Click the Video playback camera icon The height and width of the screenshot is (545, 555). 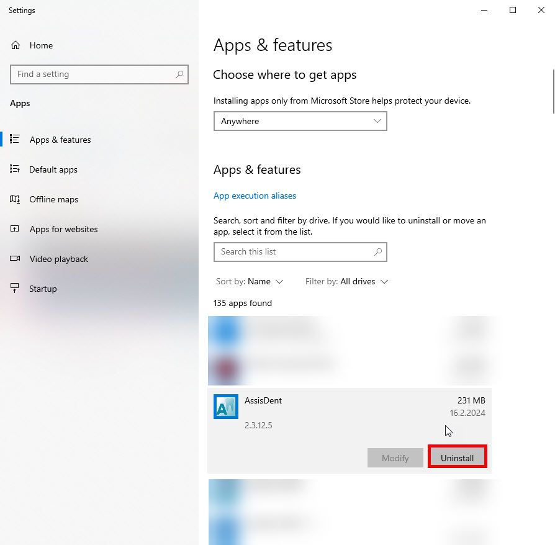tap(14, 258)
